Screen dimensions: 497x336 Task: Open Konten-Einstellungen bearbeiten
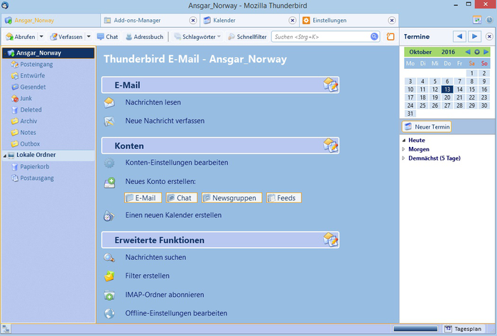[x=177, y=163]
